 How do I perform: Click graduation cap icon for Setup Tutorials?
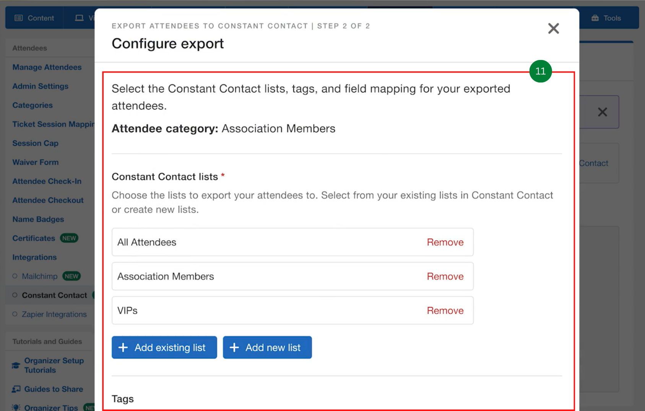point(16,366)
